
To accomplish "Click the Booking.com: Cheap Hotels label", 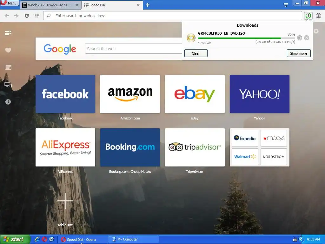I will [x=130, y=172].
